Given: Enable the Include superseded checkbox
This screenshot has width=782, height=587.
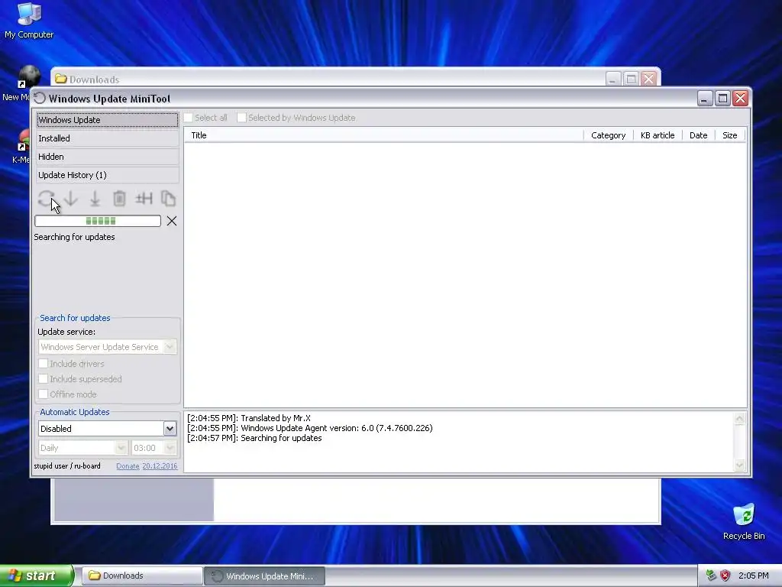Looking at the screenshot, I should 44,379.
